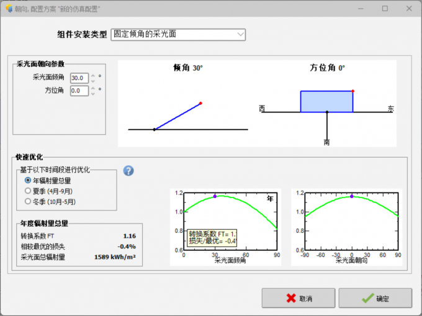Click the purple marker on 采光面倾角 plot
Screen dimensions: 422x316
(x=215, y=196)
